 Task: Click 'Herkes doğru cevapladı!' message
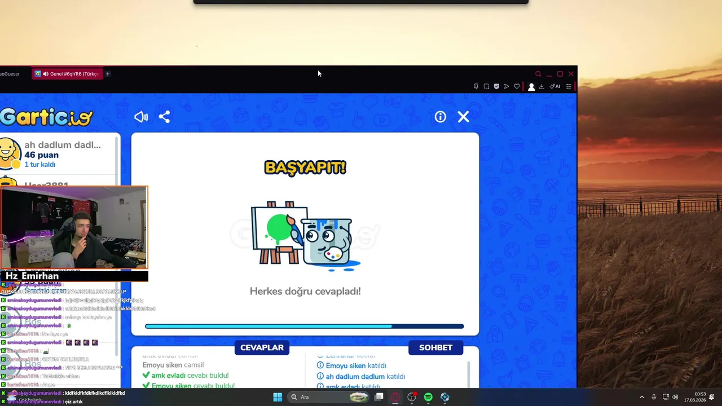pyautogui.click(x=305, y=292)
